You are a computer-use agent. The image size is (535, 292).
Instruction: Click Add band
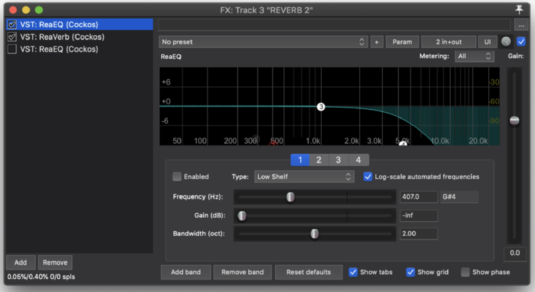pyautogui.click(x=186, y=272)
